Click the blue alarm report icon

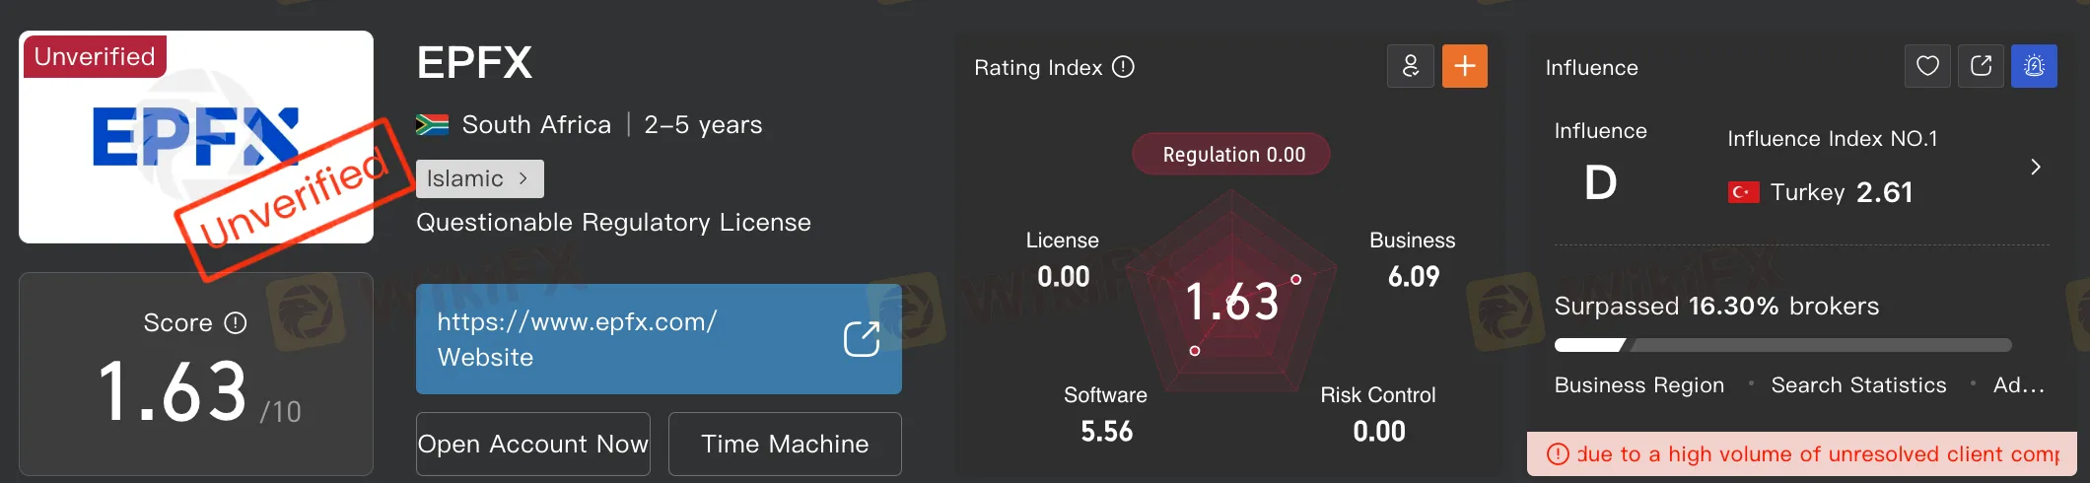(x=2034, y=66)
